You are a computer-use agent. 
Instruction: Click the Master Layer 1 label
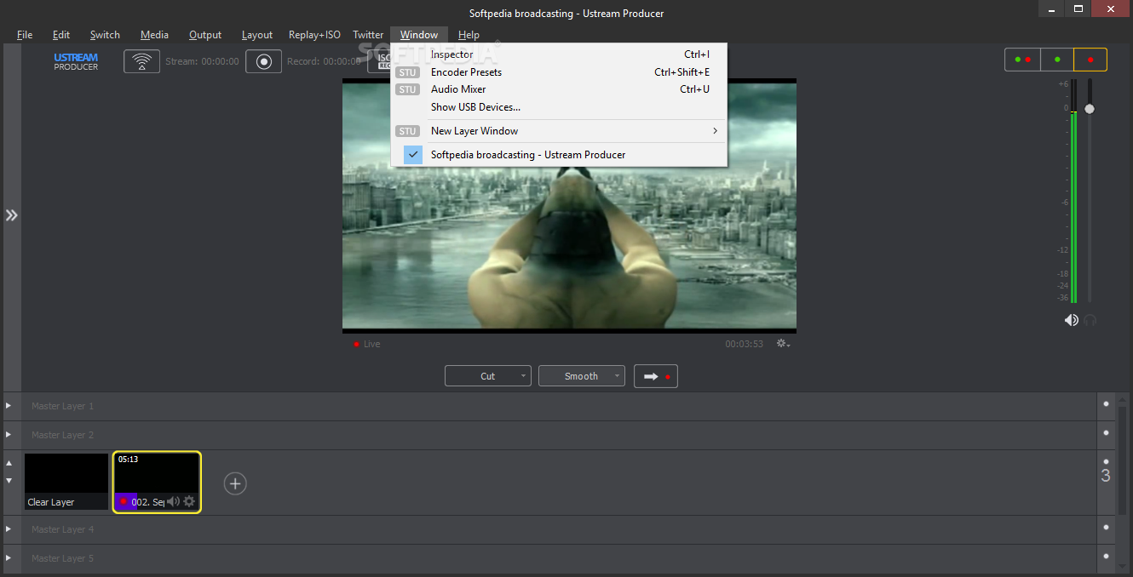[63, 406]
